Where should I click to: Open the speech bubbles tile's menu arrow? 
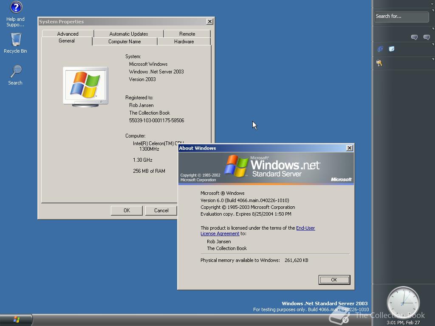432,29
